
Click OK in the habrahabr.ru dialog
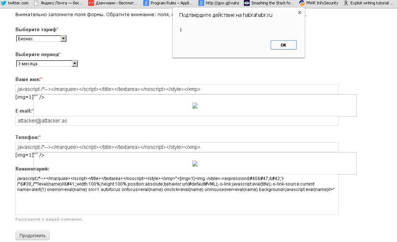(283, 45)
